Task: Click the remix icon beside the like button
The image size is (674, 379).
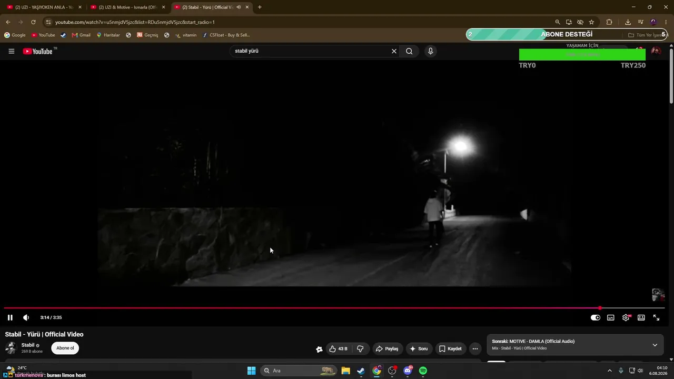Action: pos(319,349)
